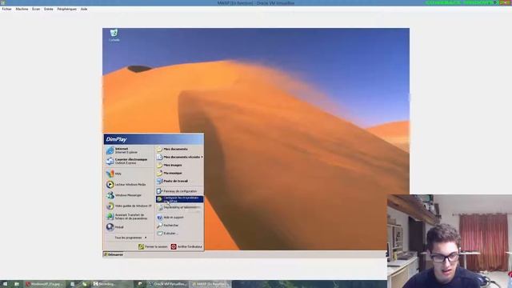The width and height of the screenshot is (512, 288).
Task: Open File Explorer in host taskbar
Action: (17, 284)
